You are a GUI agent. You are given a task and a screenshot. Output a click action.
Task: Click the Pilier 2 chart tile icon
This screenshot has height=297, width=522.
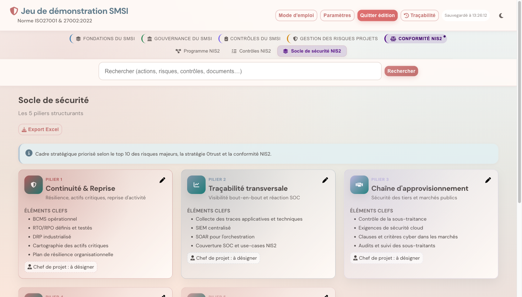196,185
